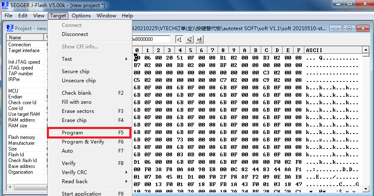Choose Check blank option
This screenshot has height=196, width=374.
pos(90,93)
